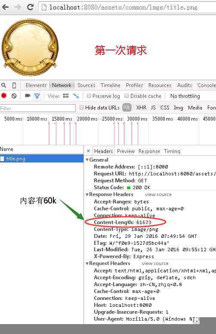Filter requests by Media
This screenshot has height=334, width=216.
[195, 108]
